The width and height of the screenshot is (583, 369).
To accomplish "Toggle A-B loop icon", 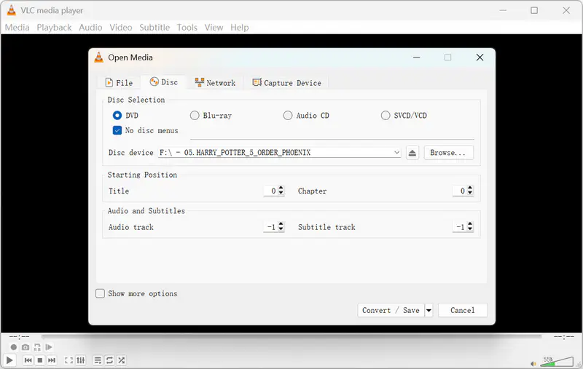I will point(37,347).
